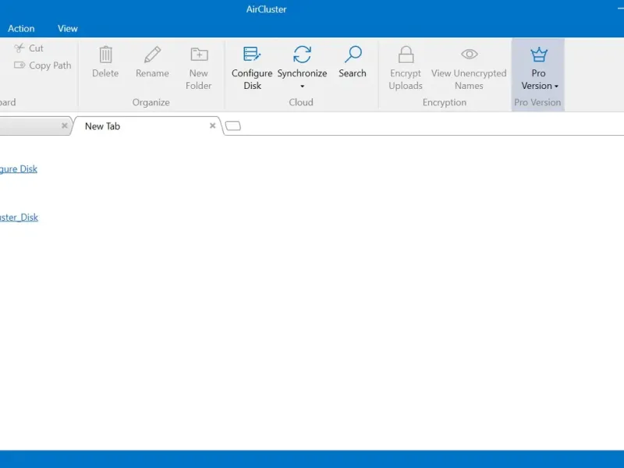Toggle View Unencrypted Names eye
Viewport: 624px width, 468px height.
[469, 69]
